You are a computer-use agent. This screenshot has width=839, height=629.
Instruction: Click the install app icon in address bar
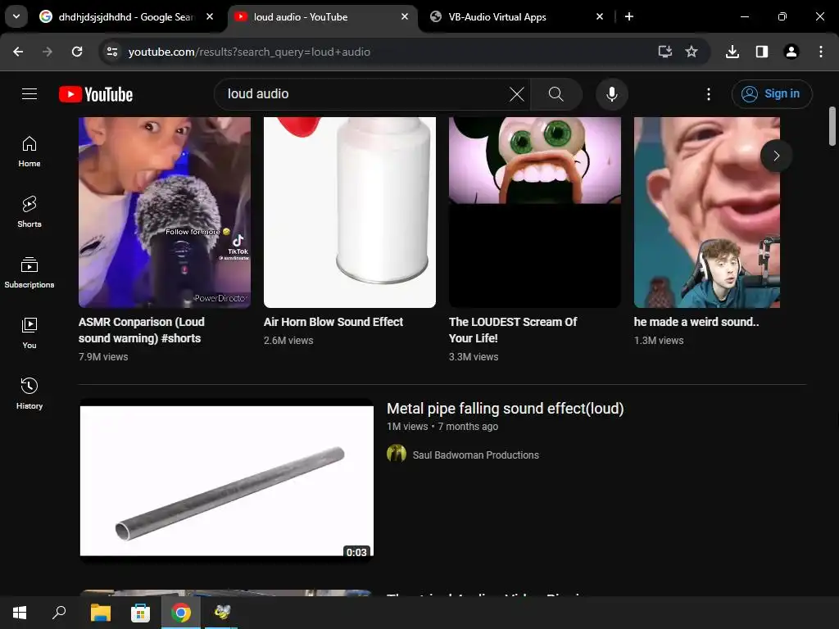664,52
